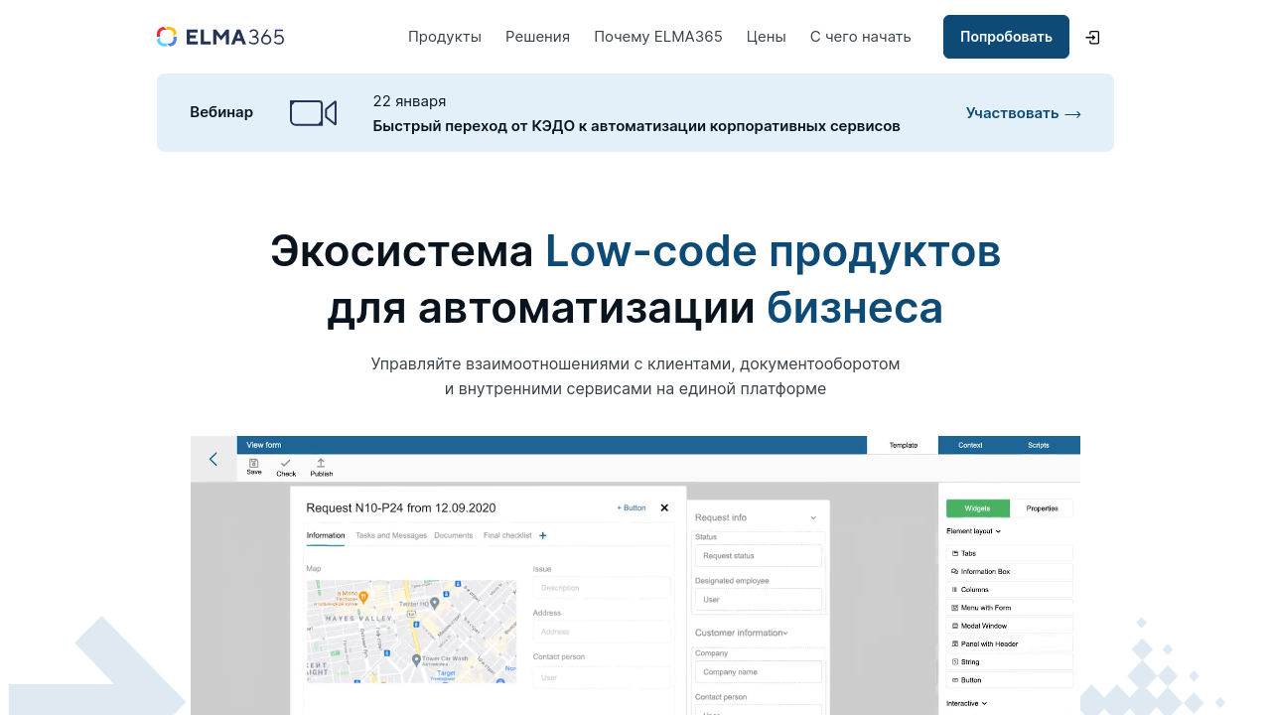Image resolution: width=1271 pixels, height=715 pixels.
Task: Open the Цены page
Action: (x=766, y=37)
